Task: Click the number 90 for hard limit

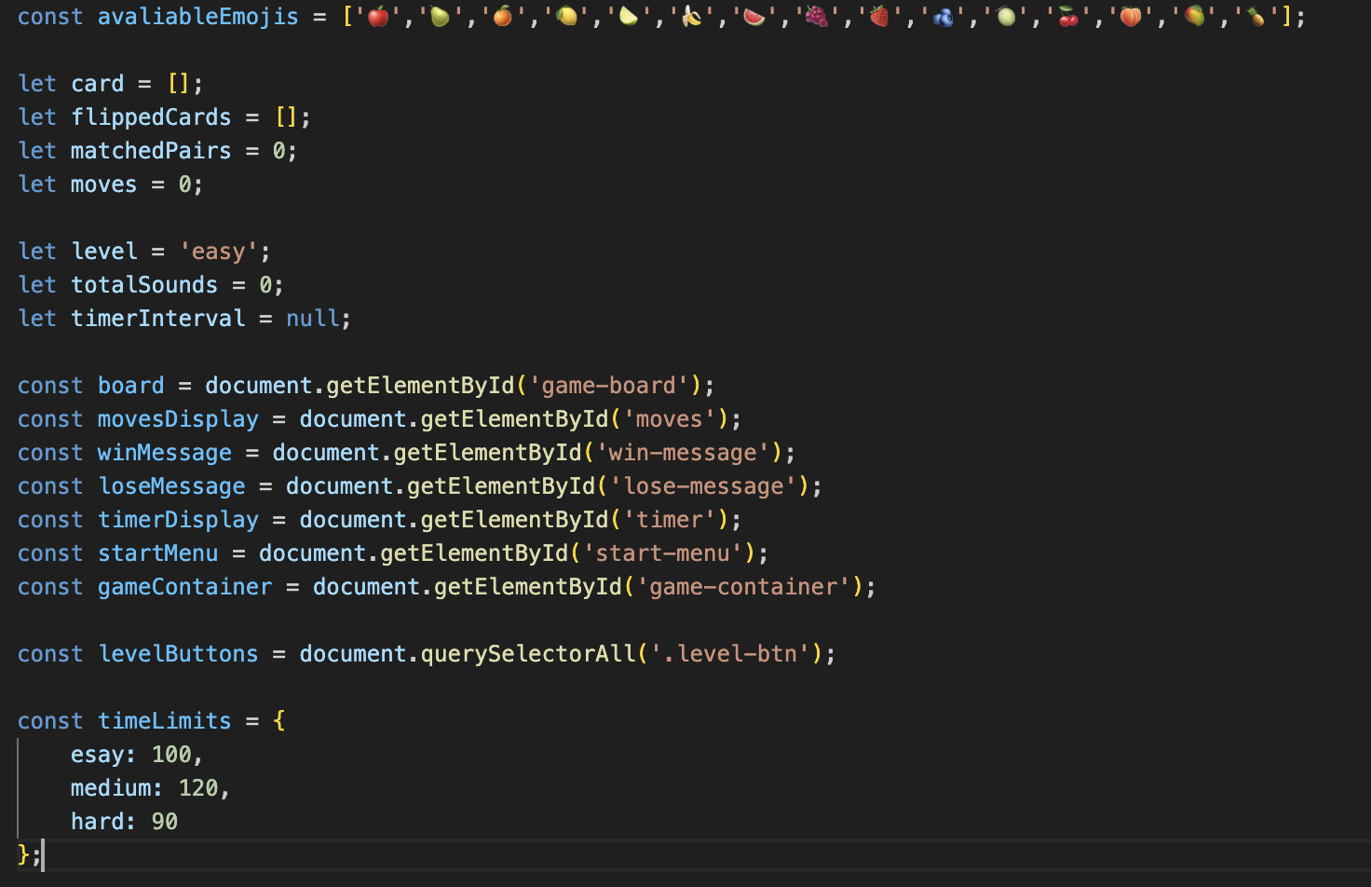Action: pyautogui.click(x=165, y=822)
